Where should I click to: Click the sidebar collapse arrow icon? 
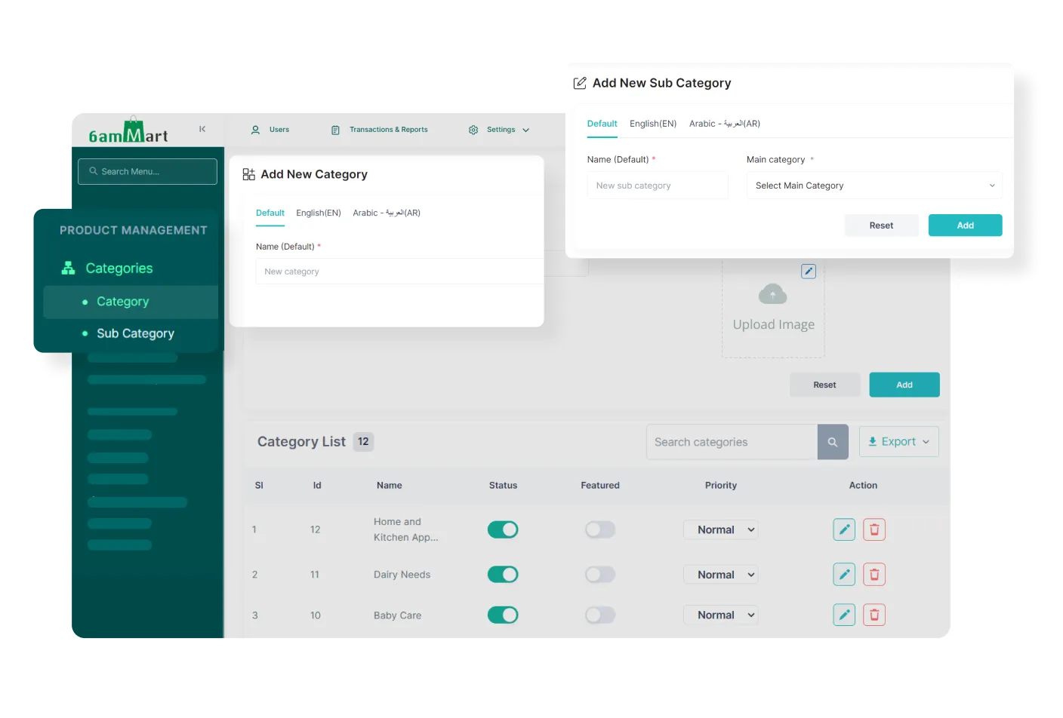pyautogui.click(x=202, y=129)
